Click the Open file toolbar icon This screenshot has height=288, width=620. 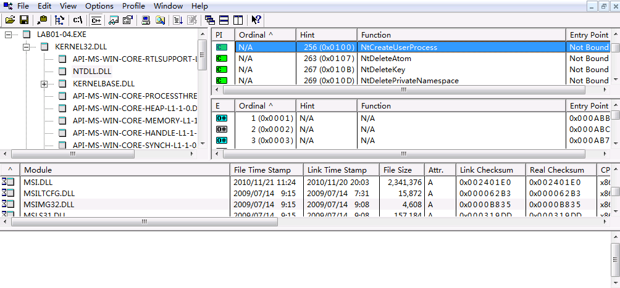tap(10, 20)
